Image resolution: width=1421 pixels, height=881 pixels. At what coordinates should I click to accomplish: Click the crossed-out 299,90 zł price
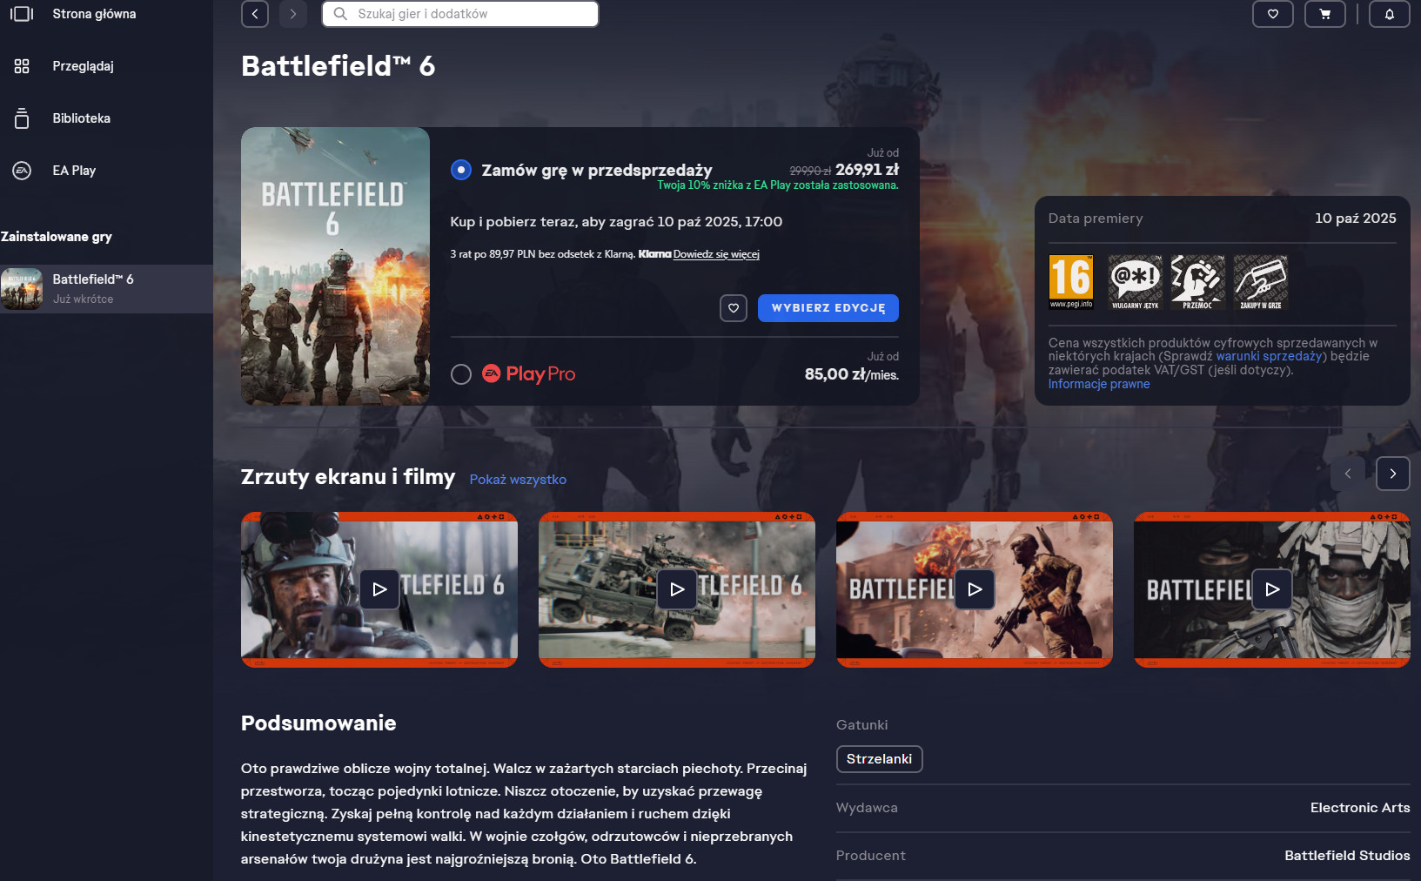tap(810, 171)
